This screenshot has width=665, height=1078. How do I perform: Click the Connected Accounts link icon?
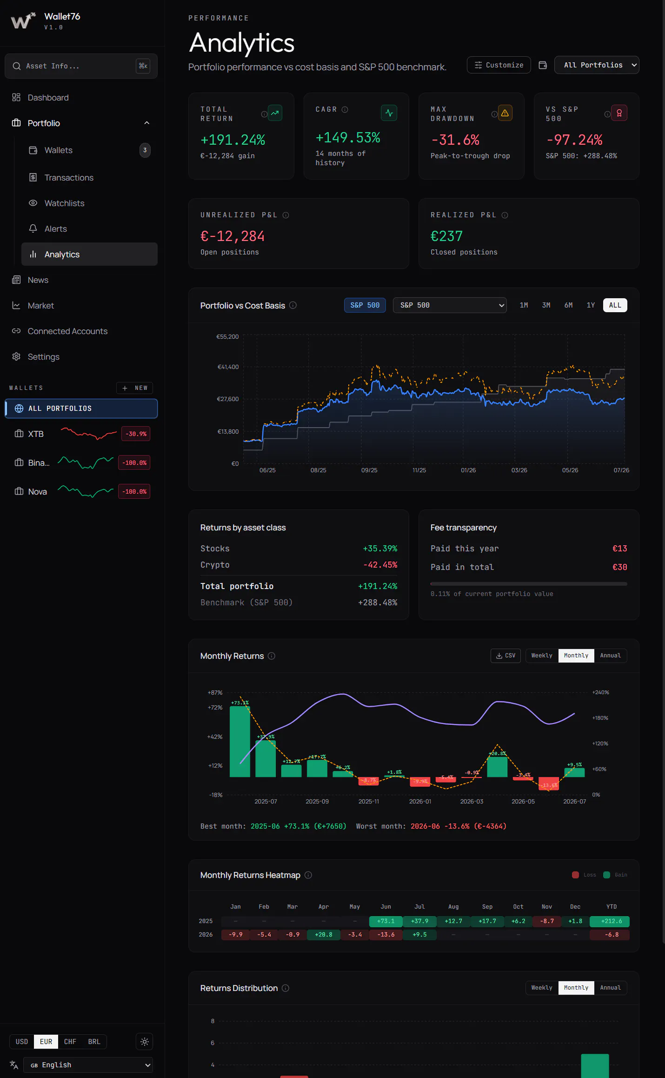16,331
